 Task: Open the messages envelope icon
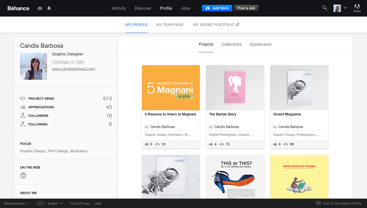click(x=40, y=8)
